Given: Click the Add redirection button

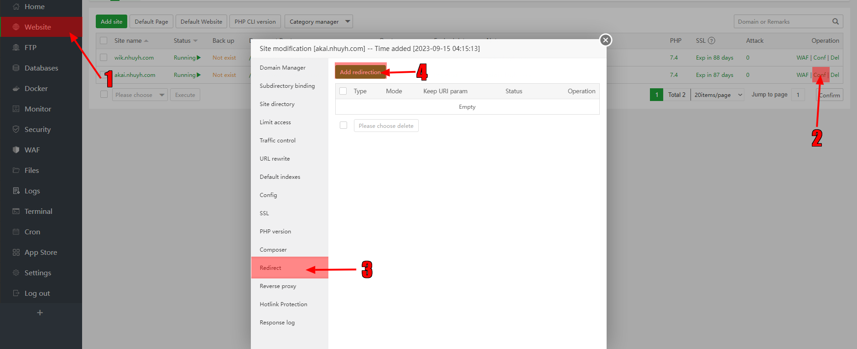Looking at the screenshot, I should [x=360, y=72].
